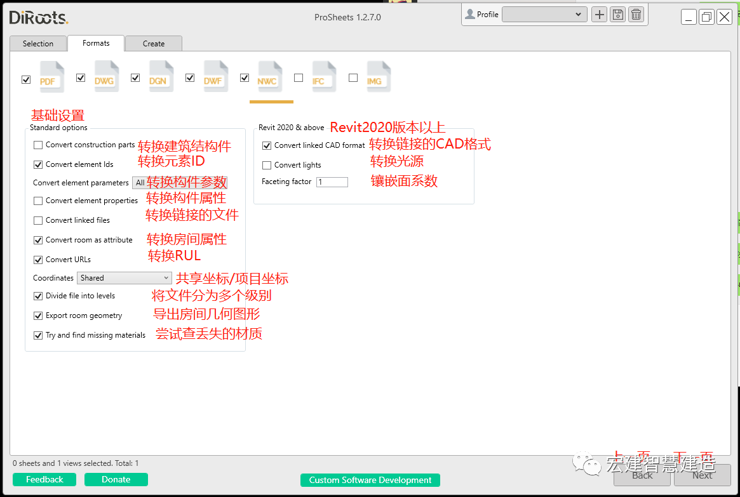
Task: Switch to the Formats tab
Action: [x=97, y=43]
